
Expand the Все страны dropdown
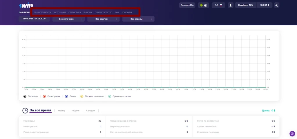(x=138, y=19)
